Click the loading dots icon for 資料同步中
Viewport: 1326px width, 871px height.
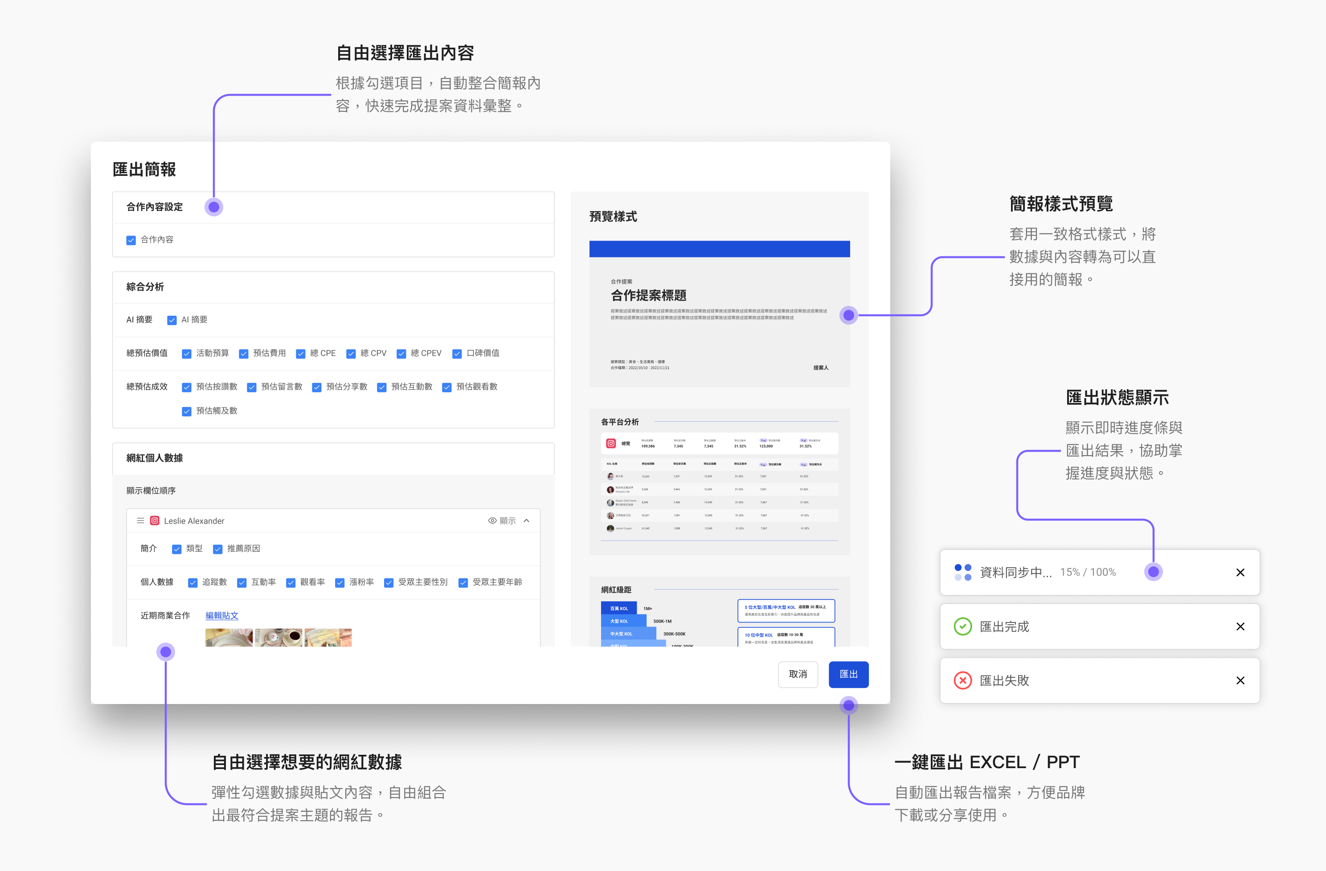(963, 573)
